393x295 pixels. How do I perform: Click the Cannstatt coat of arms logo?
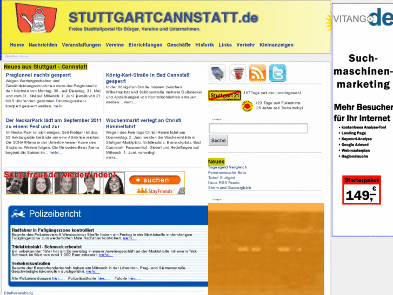click(36, 18)
